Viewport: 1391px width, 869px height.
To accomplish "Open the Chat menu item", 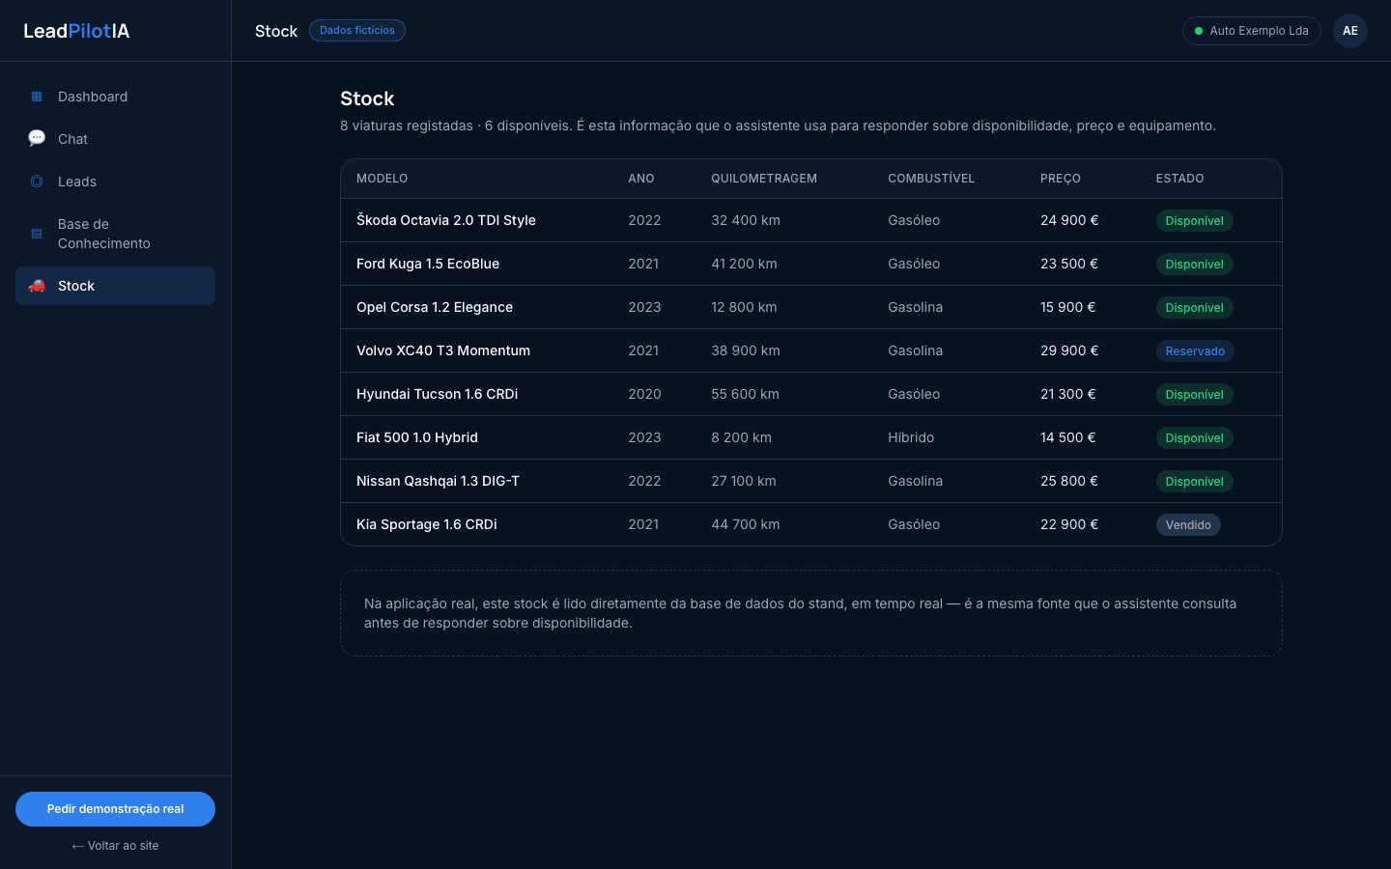I will tap(115, 139).
